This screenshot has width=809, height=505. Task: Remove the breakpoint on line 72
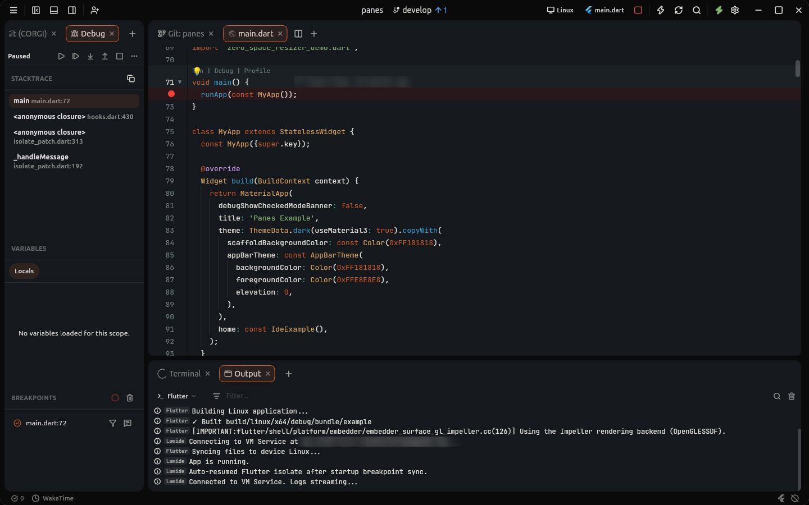click(x=171, y=94)
